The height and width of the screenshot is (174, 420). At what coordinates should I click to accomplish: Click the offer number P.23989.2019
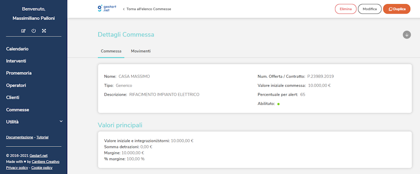(321, 77)
